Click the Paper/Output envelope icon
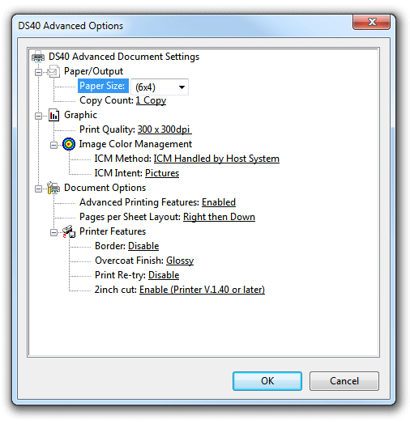 click(53, 71)
